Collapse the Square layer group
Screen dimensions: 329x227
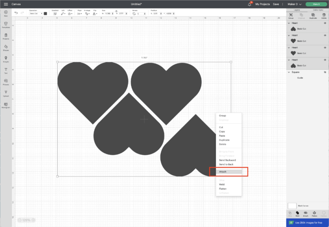click(x=289, y=72)
